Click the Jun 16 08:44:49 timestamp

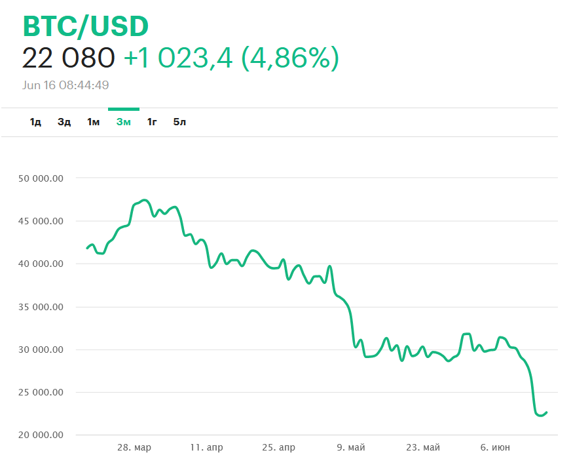click(65, 85)
